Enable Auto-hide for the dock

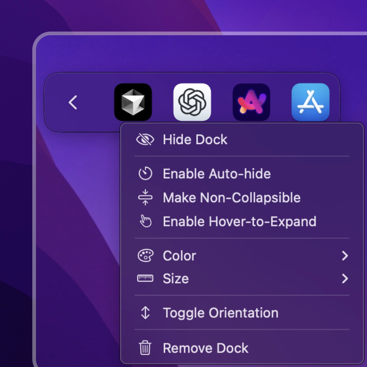[217, 174]
